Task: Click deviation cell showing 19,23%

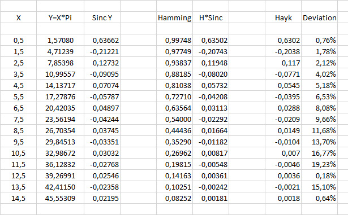Action: (319, 164)
